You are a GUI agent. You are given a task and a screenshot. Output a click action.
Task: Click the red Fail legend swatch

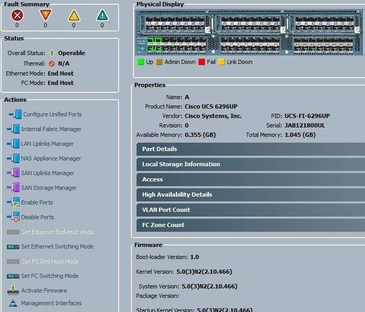[202, 62]
